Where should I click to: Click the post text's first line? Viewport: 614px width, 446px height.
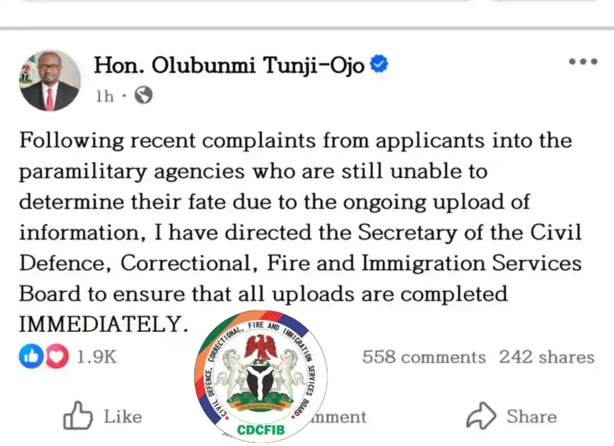tap(295, 140)
